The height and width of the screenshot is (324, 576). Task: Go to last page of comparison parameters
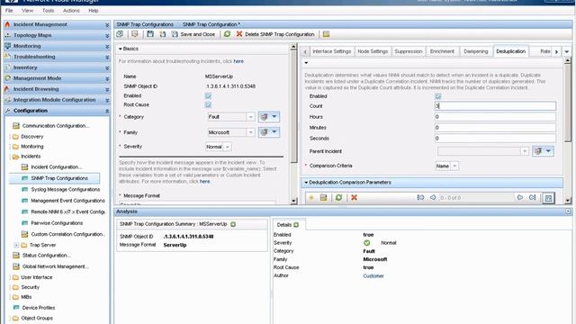(532, 198)
